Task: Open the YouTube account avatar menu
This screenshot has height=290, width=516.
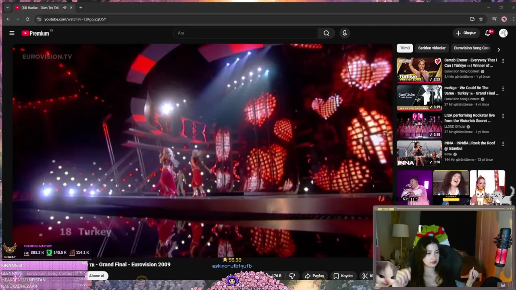Action: [503, 33]
